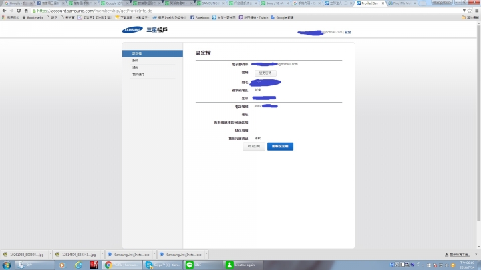Open the Intel bookmark in bookmarks bar
Image resolution: width=481 pixels, height=270 pixels.
click(169, 18)
